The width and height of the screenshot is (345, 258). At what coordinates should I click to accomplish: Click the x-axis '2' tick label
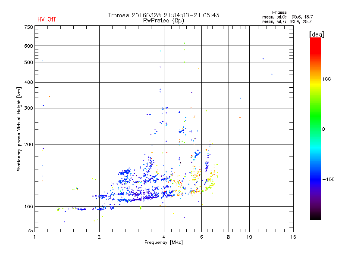[x=99, y=237]
